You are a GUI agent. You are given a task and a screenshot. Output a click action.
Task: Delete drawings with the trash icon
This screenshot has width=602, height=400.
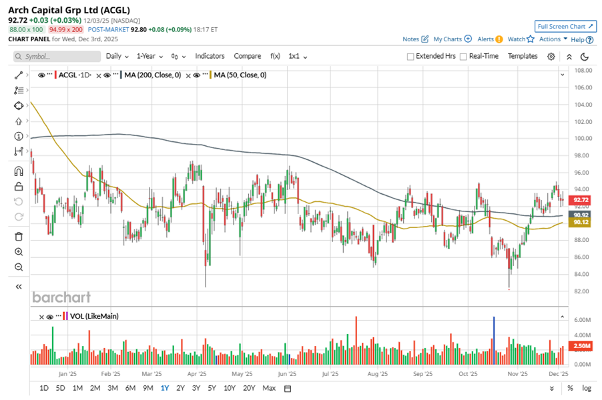(x=19, y=237)
